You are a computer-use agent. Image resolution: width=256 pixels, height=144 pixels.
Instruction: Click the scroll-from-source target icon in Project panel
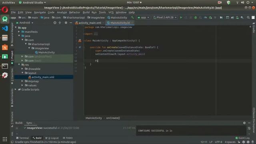(x=55, y=23)
